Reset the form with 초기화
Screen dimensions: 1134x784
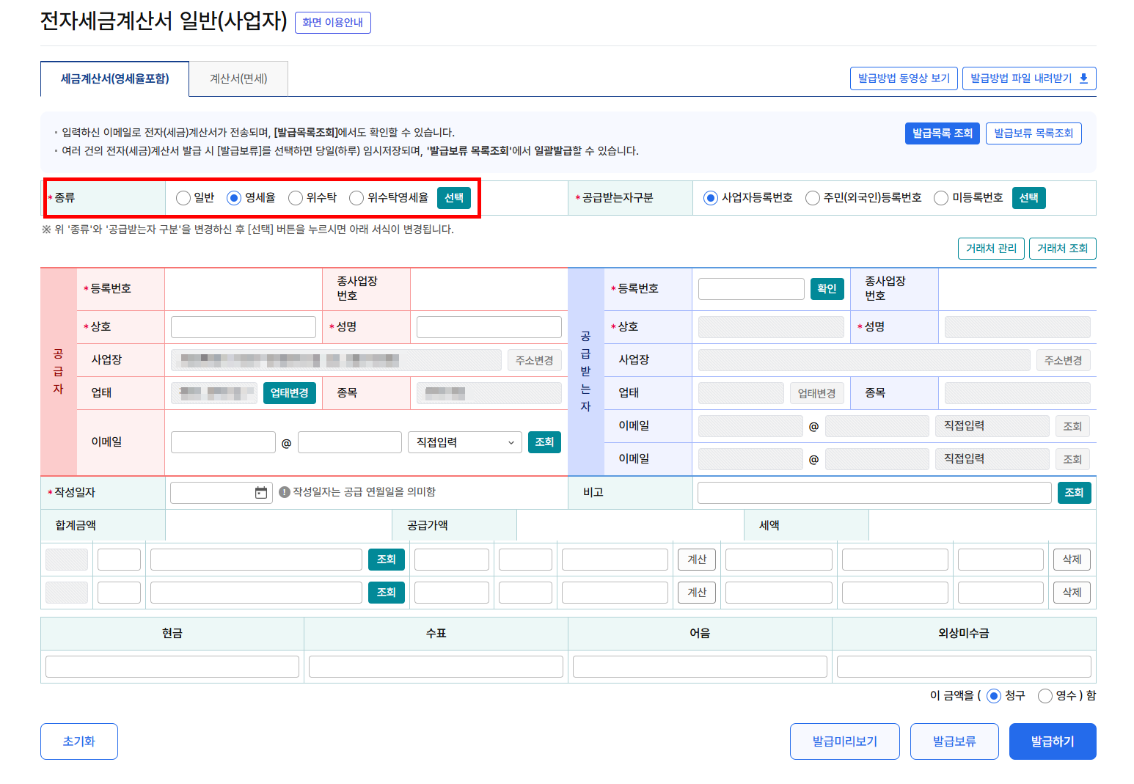[79, 741]
